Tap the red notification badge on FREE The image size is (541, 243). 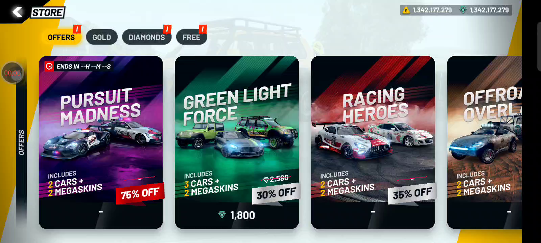[x=203, y=29]
